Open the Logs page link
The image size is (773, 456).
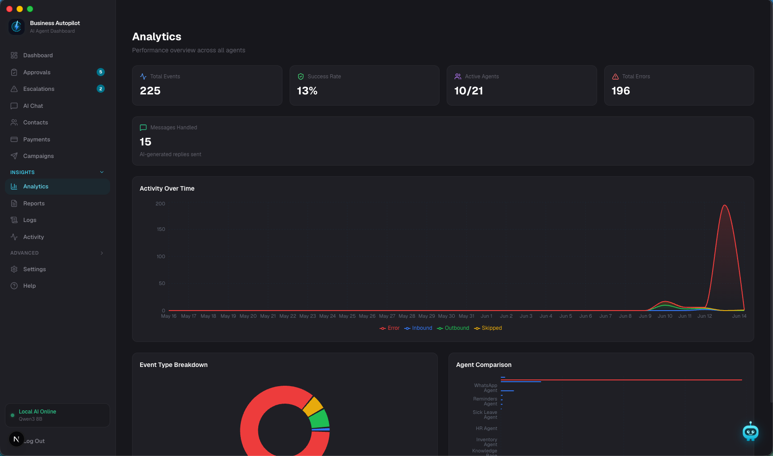(x=57, y=220)
